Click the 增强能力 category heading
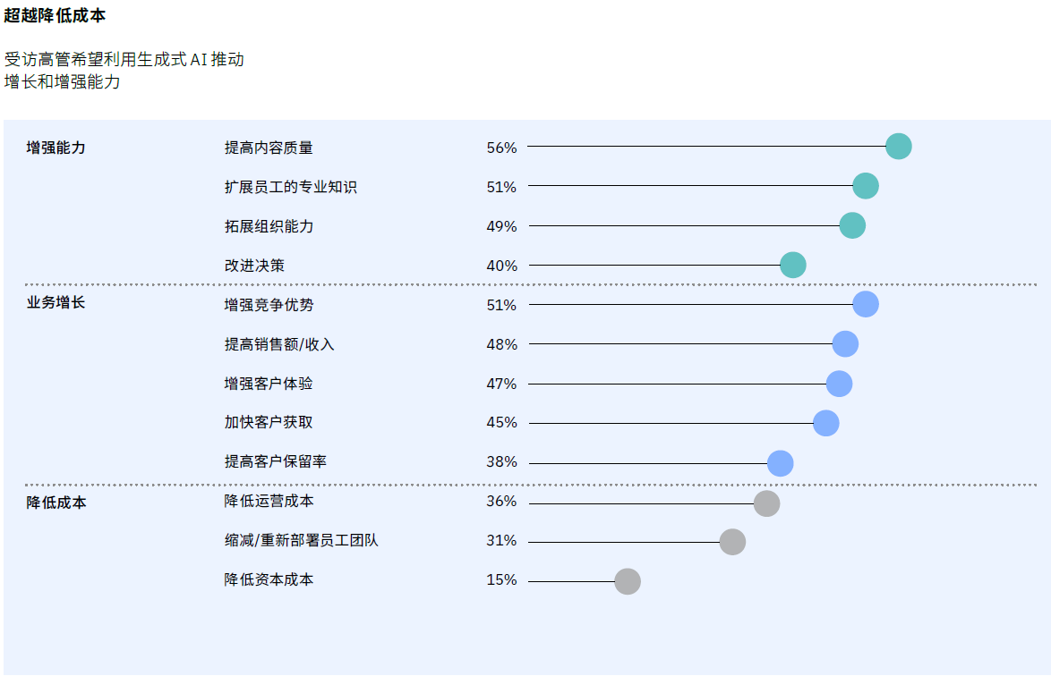This screenshot has width=1051, height=676. pyautogui.click(x=56, y=148)
